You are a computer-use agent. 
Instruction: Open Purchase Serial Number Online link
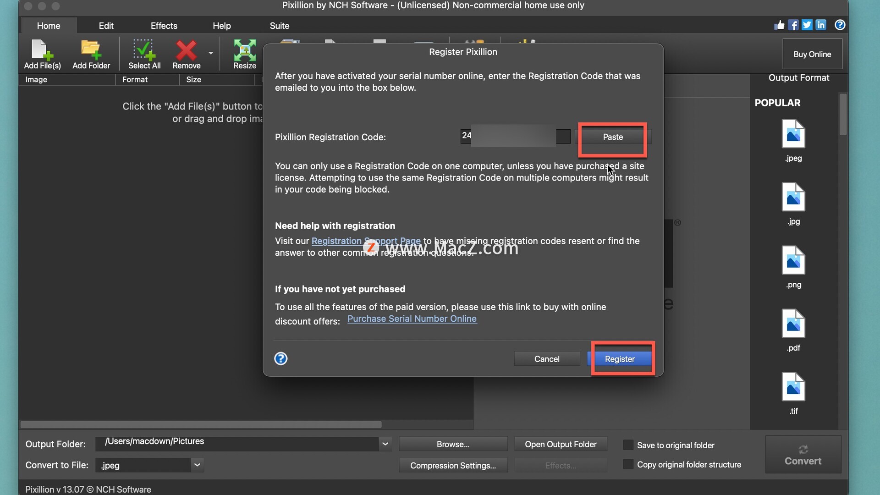(x=412, y=319)
